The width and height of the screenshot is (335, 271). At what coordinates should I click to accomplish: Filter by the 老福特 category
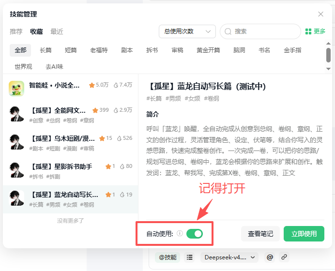[x=99, y=50]
